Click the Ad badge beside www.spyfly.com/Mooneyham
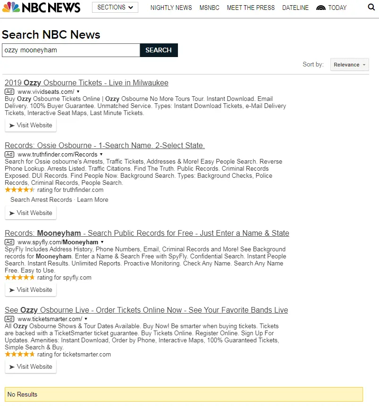Viewport: 379px width, 406px height. (x=9, y=242)
